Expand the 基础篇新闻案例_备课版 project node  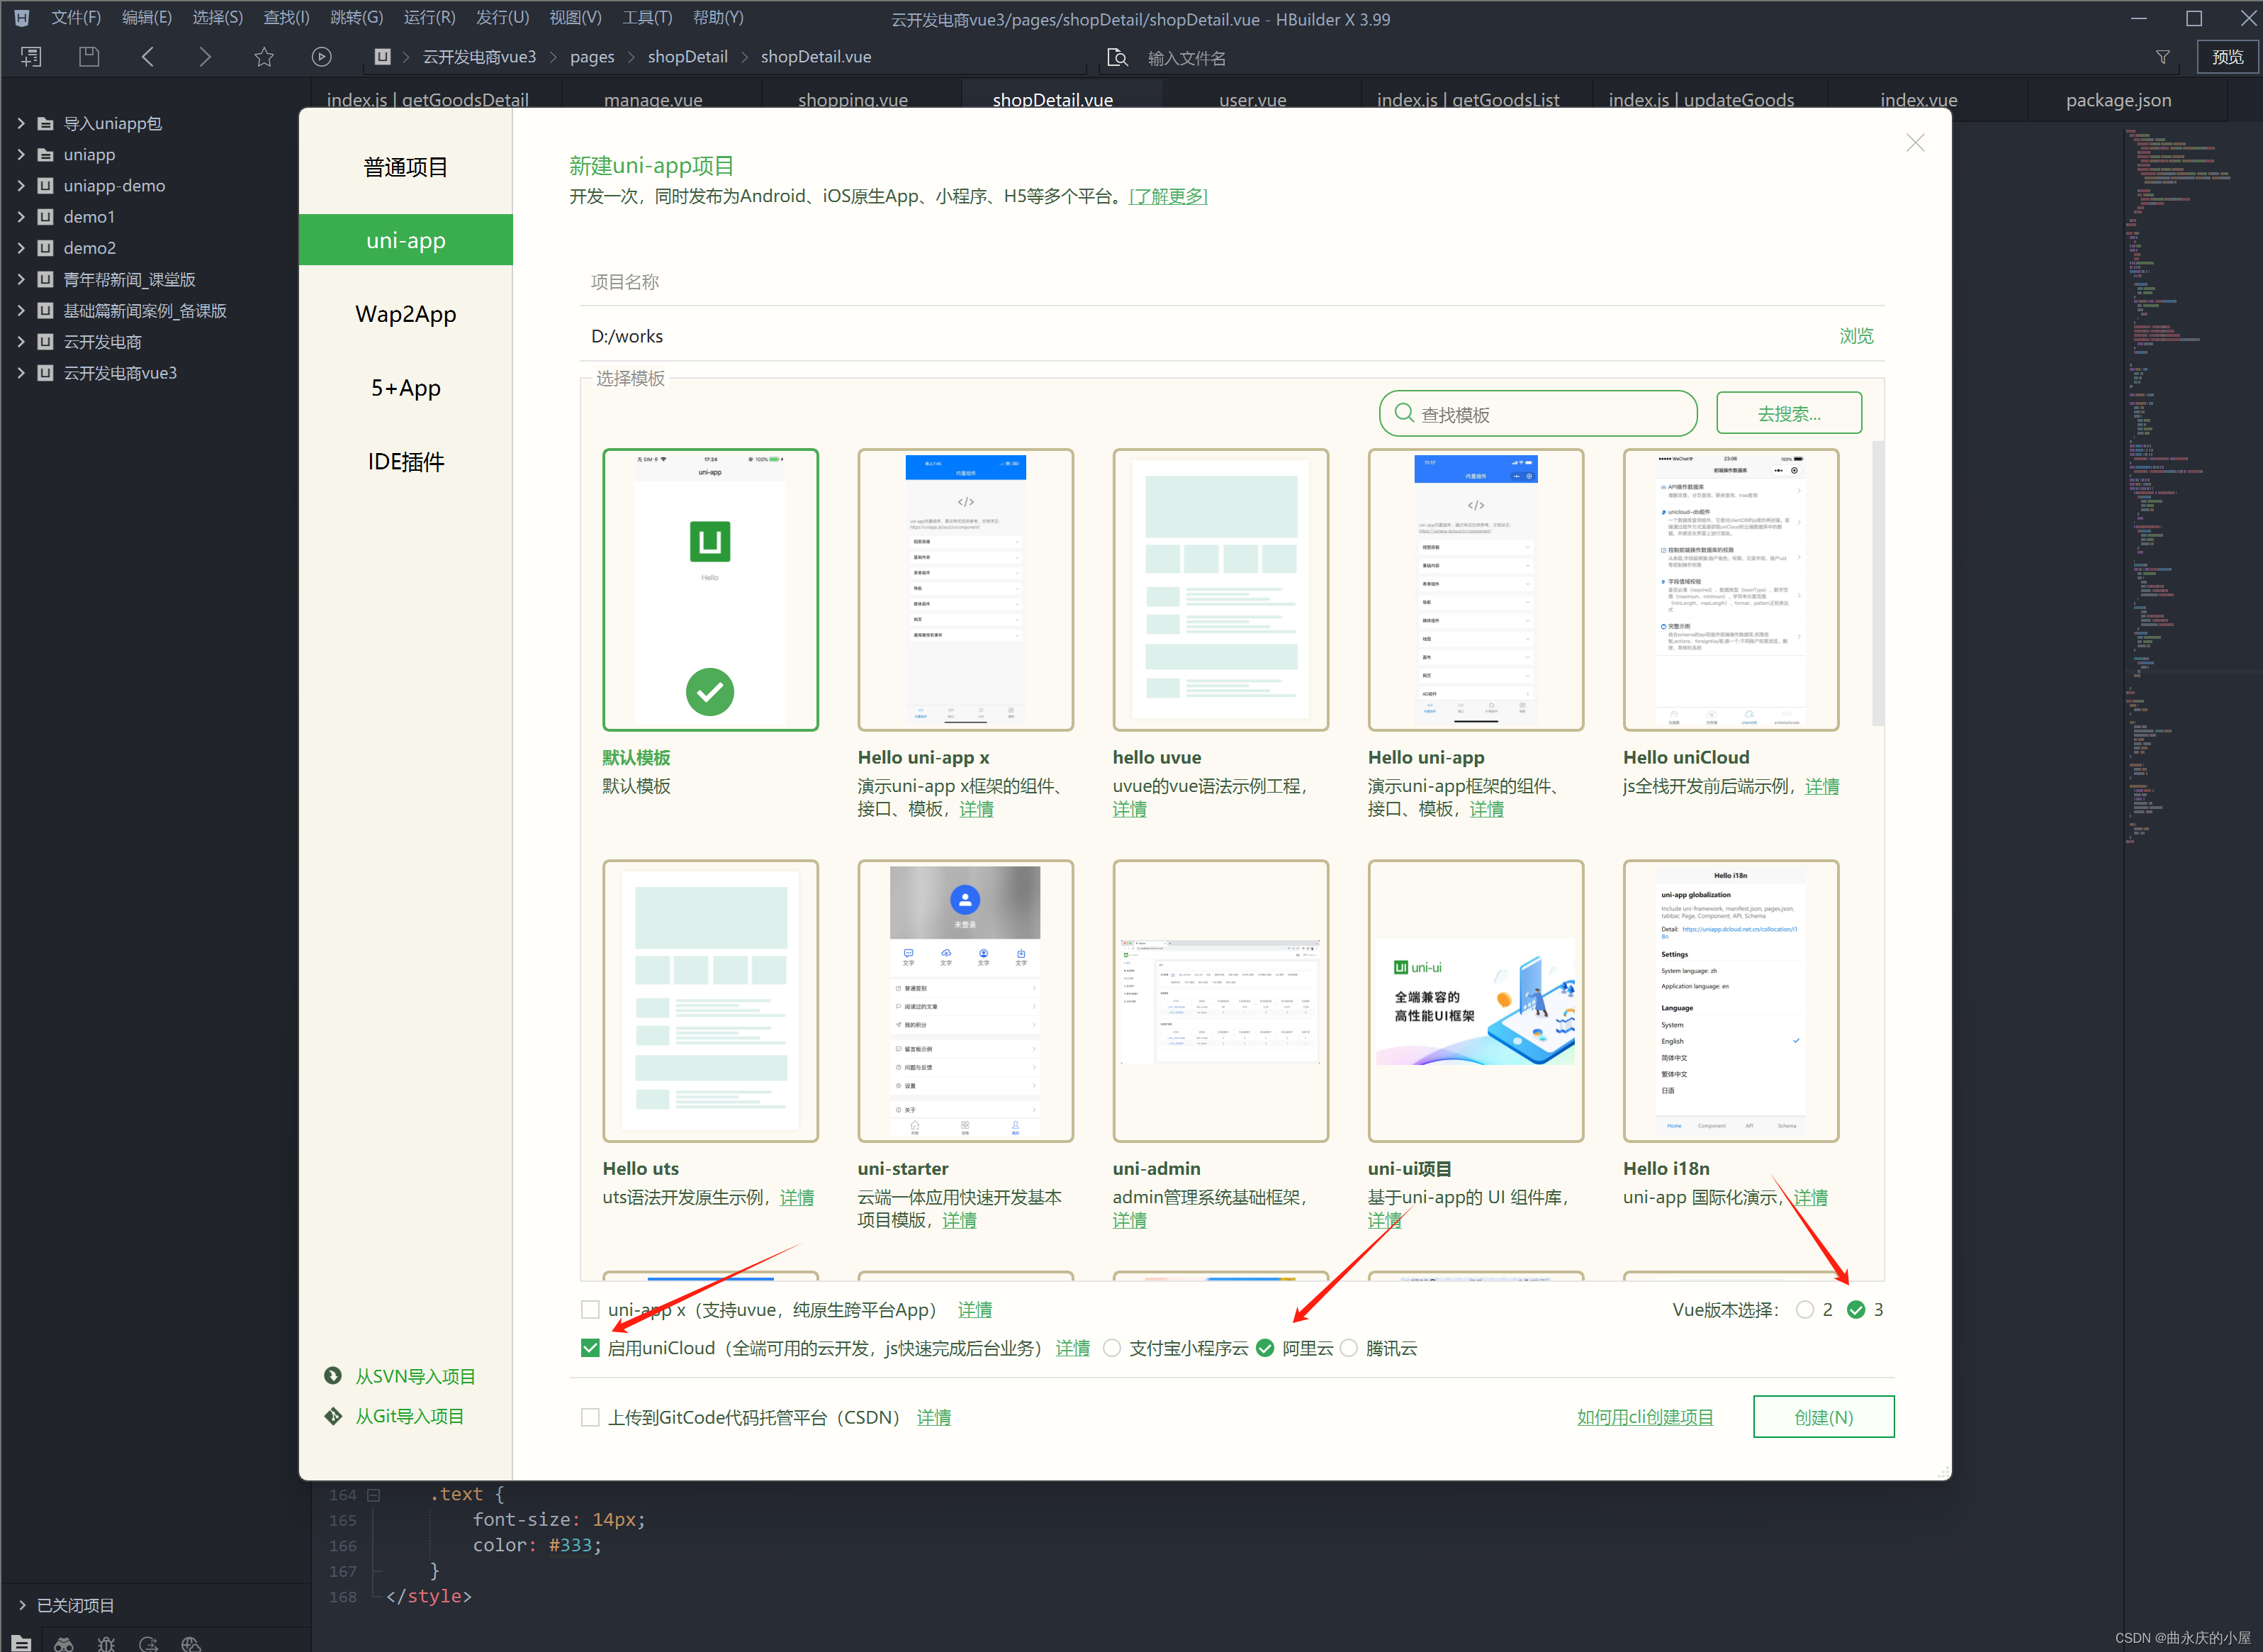click(x=21, y=311)
